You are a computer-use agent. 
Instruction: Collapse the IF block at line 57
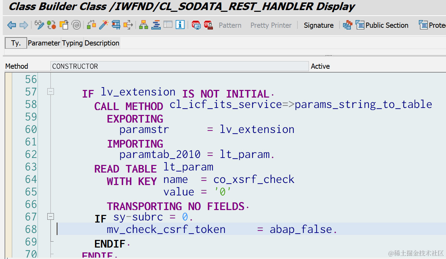[51, 92]
